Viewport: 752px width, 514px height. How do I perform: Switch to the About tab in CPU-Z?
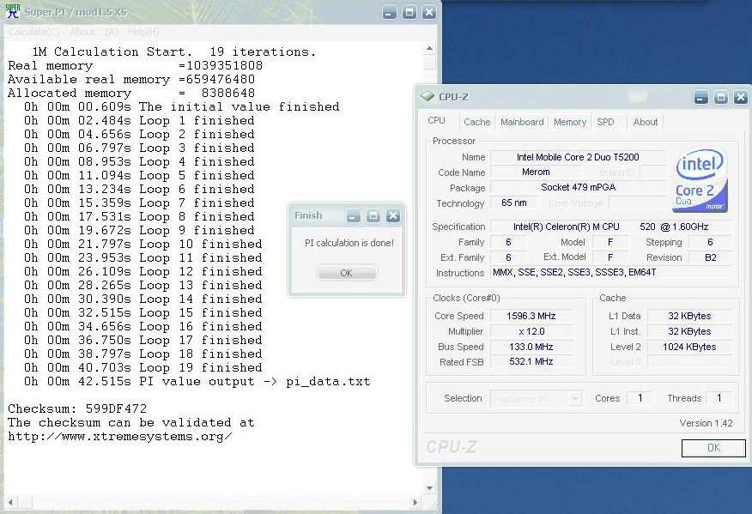point(645,122)
